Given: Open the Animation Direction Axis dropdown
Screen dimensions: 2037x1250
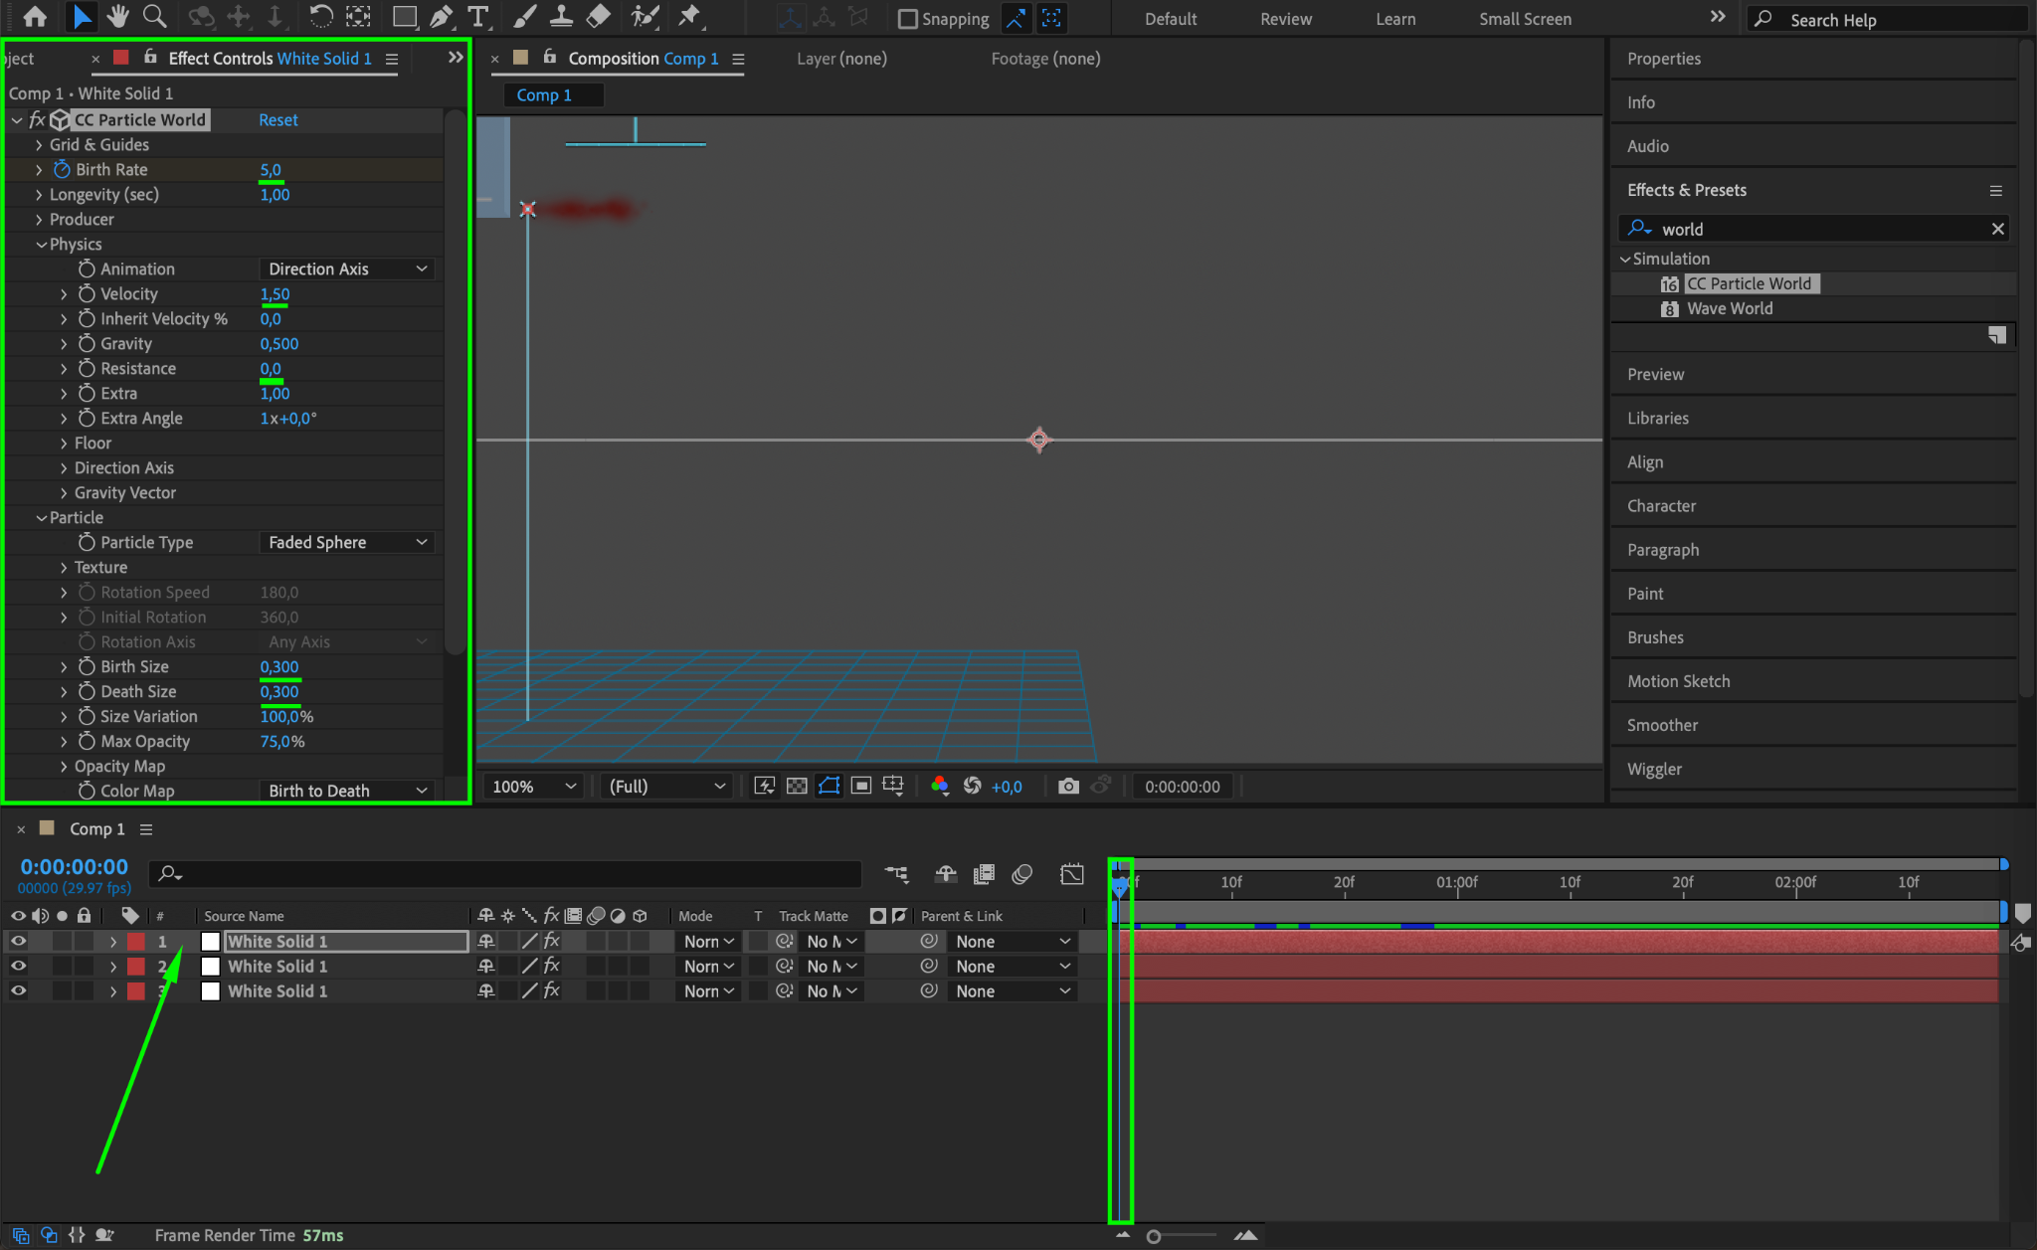Looking at the screenshot, I should point(347,269).
